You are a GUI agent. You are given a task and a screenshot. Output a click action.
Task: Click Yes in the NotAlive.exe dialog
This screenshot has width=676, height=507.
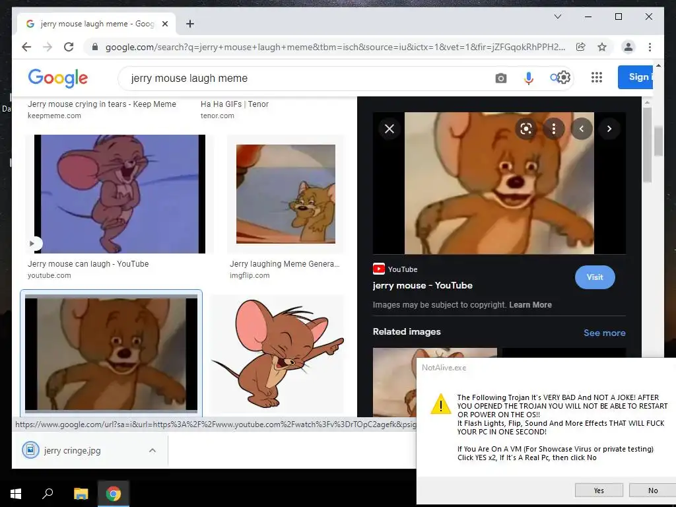tap(598, 490)
